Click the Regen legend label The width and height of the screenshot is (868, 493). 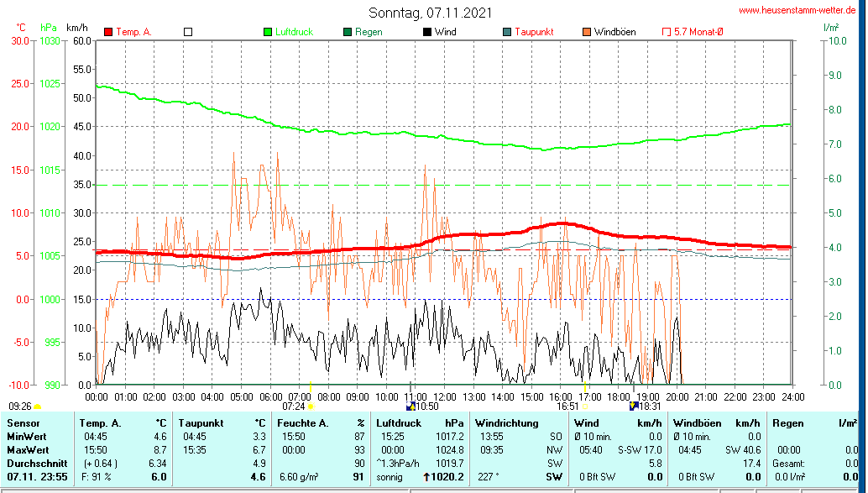369,32
